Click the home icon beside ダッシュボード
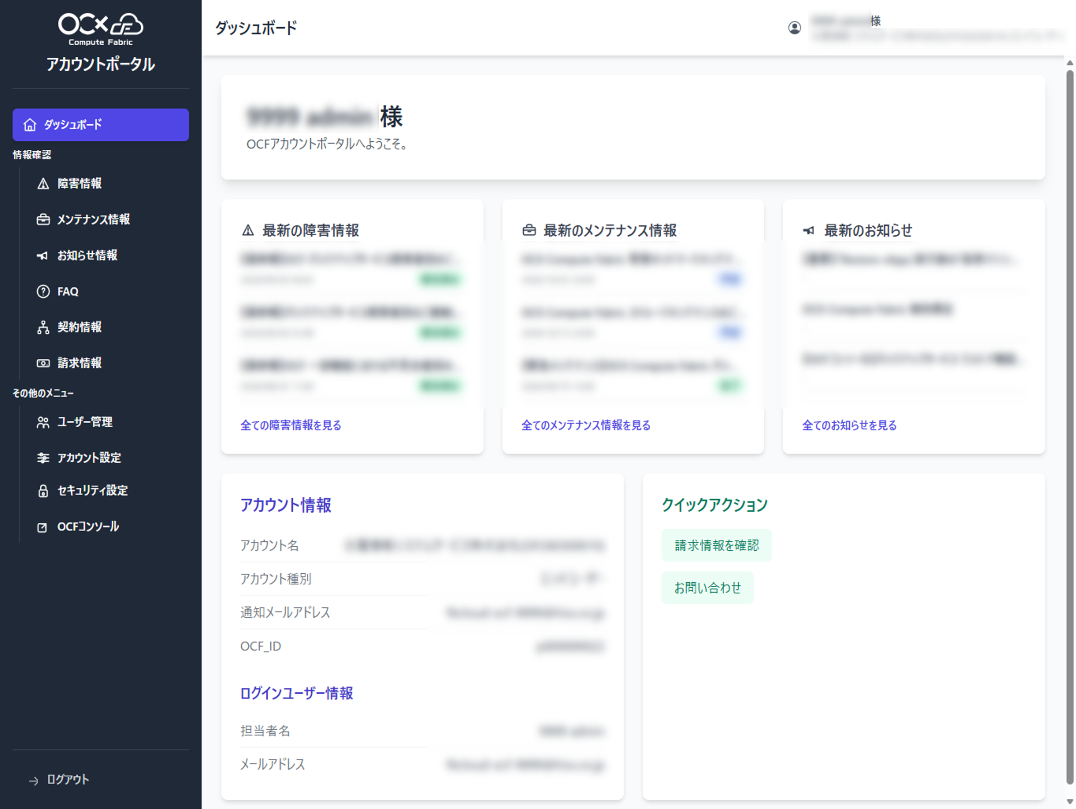 pos(30,124)
